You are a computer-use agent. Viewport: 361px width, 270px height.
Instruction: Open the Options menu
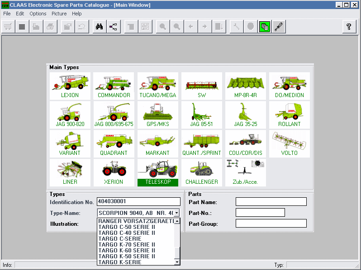tap(38, 14)
